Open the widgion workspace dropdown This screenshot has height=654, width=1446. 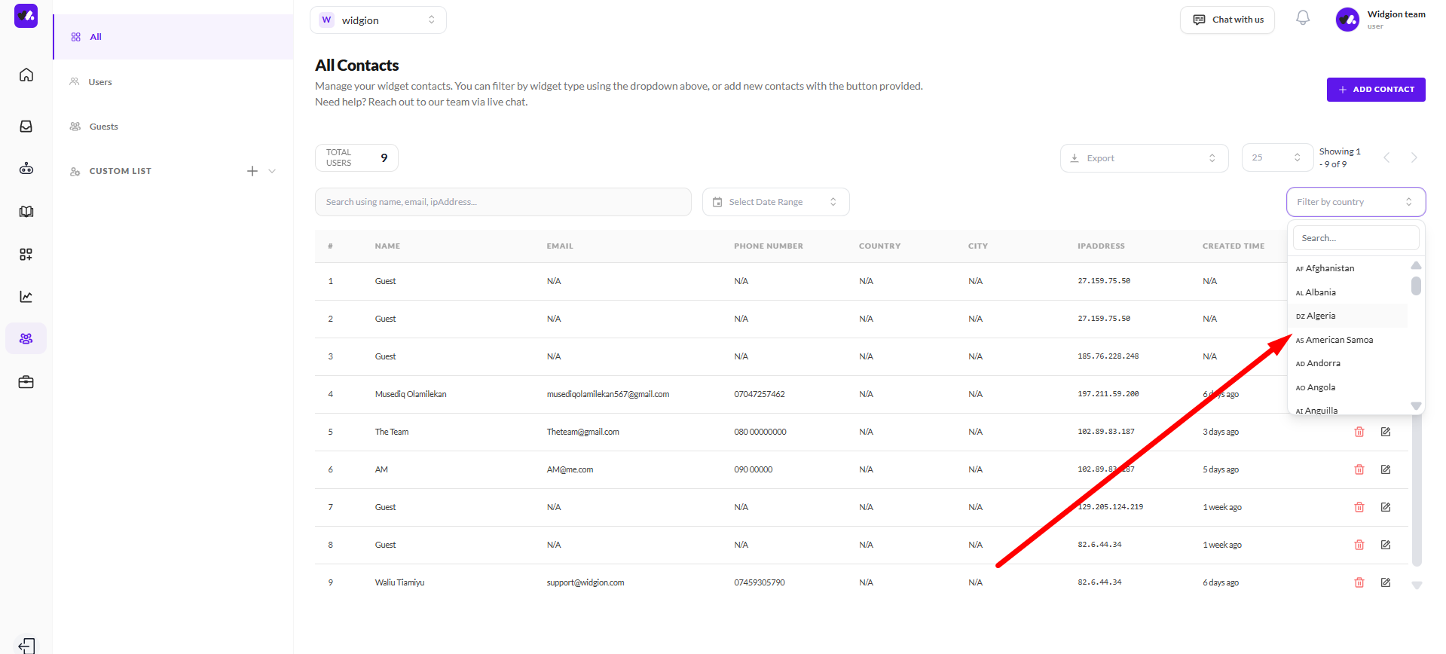coord(378,20)
